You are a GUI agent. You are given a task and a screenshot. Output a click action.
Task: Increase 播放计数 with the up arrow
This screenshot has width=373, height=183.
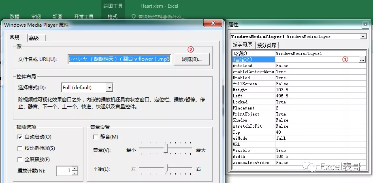coord(75,168)
